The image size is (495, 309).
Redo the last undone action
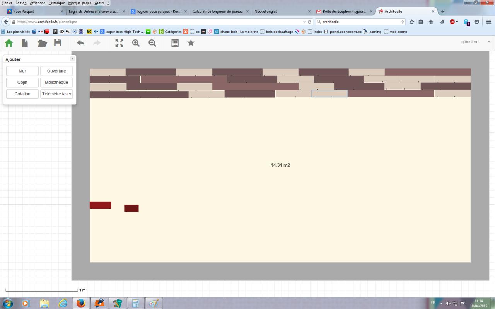click(x=97, y=43)
